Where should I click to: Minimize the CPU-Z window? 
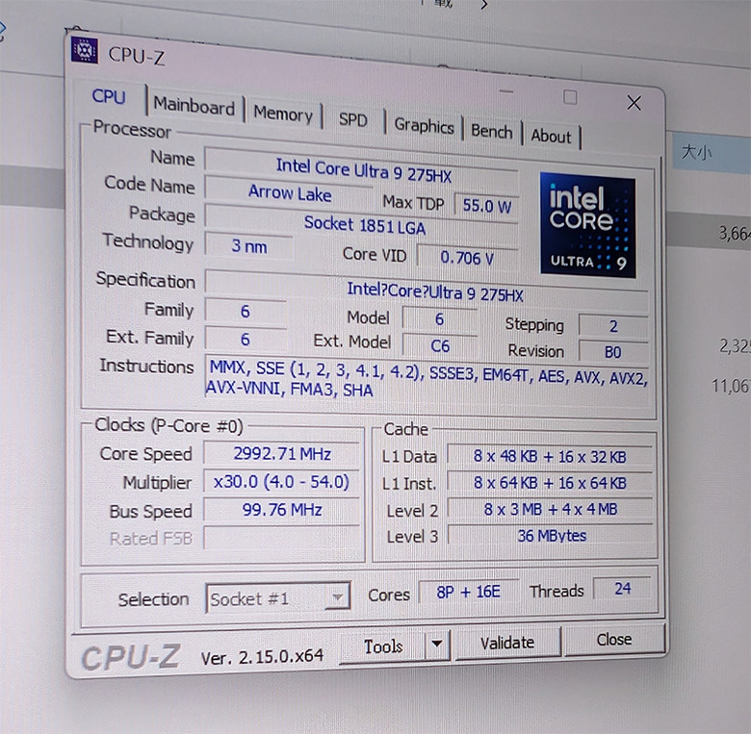506,91
